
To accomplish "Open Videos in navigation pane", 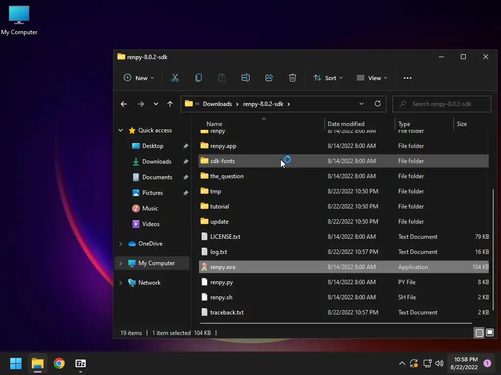I will pos(151,224).
